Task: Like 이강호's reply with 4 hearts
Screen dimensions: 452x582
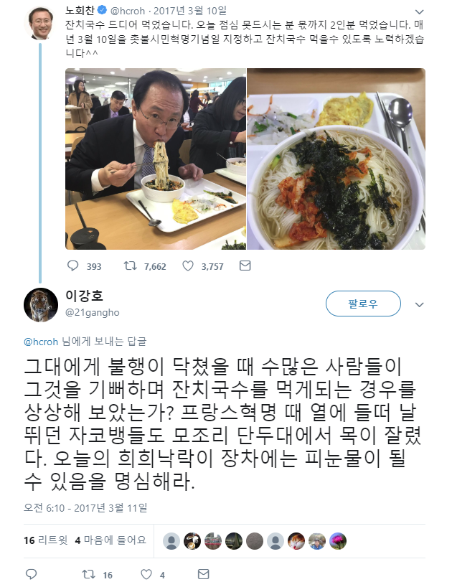Action: [x=146, y=574]
